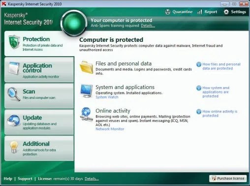Screen dimensions: 250x186
Task: Click the Purchase license button
Action: click(228, 179)
